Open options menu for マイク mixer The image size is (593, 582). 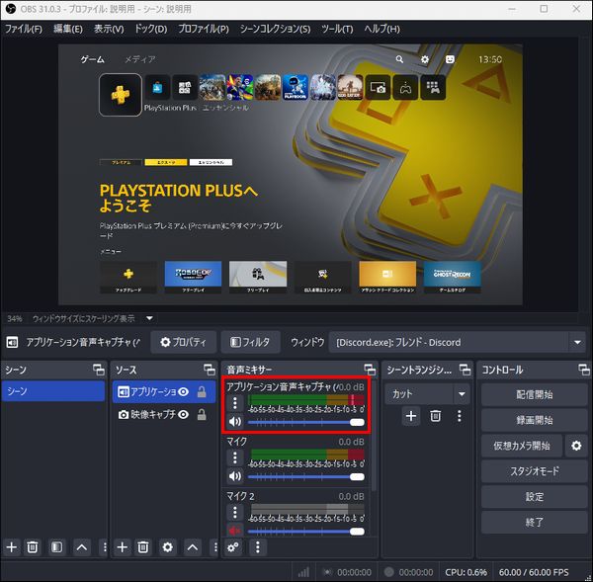235,457
